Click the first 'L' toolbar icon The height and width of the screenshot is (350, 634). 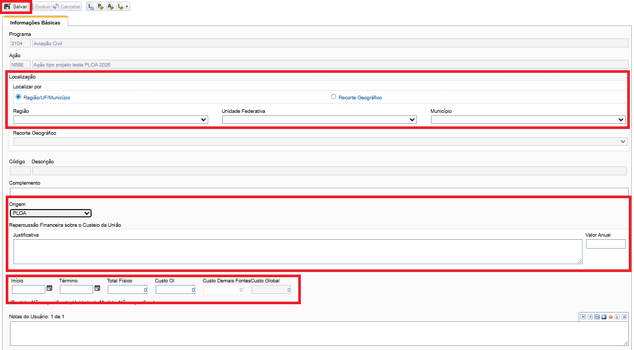coord(91,7)
